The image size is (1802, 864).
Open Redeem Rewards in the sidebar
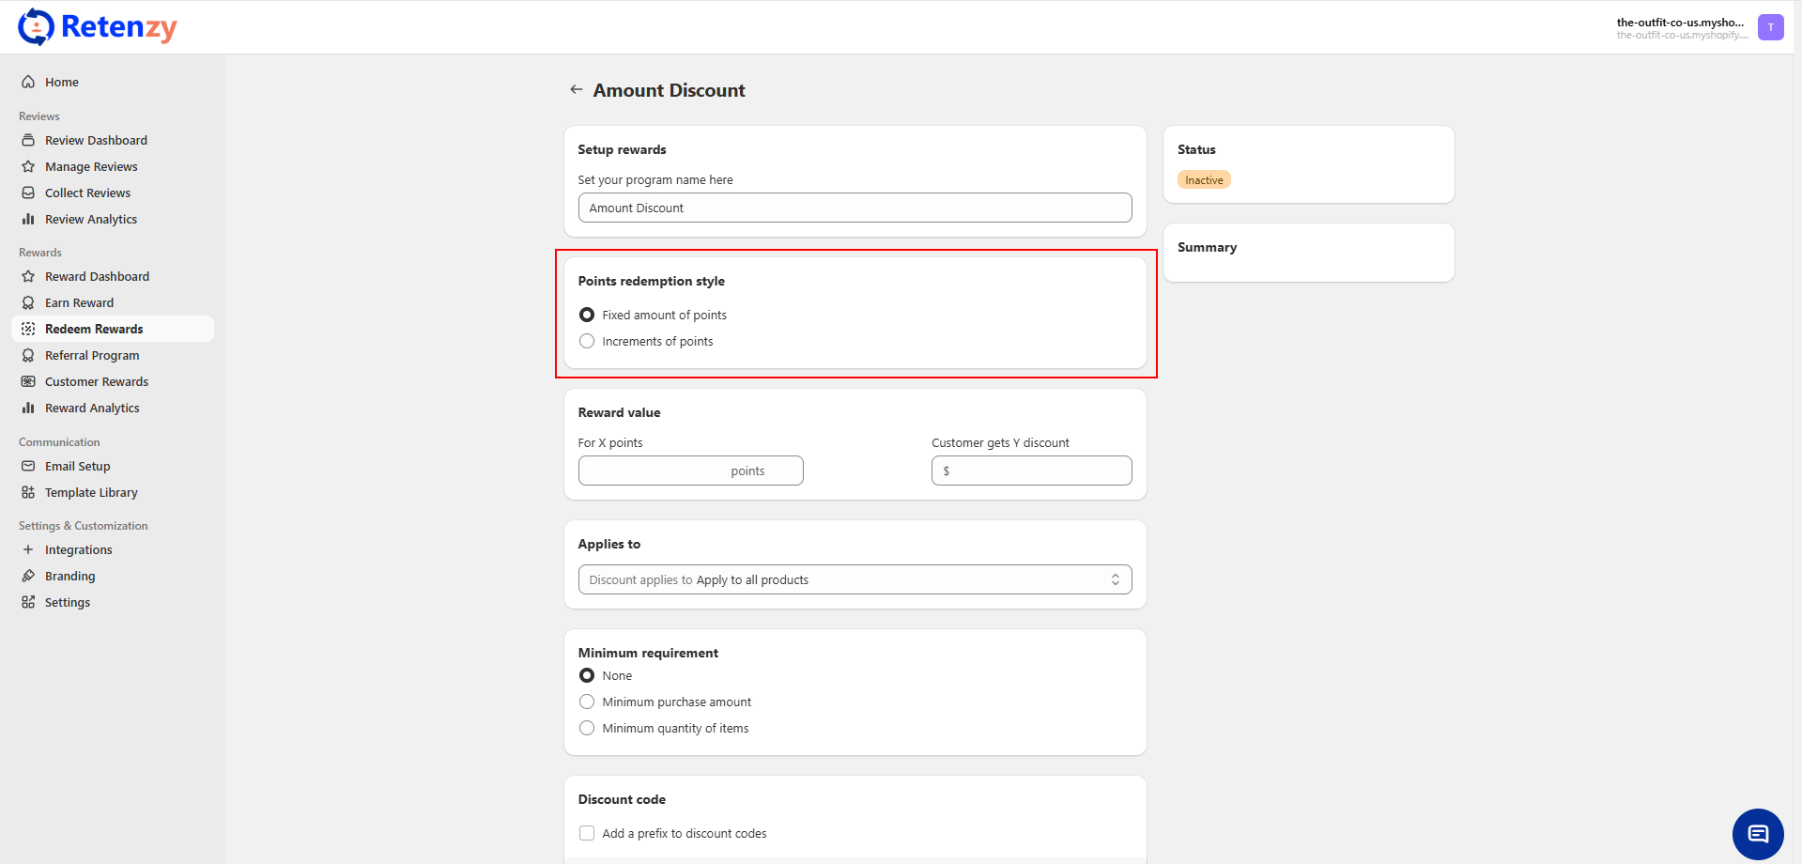[94, 330]
